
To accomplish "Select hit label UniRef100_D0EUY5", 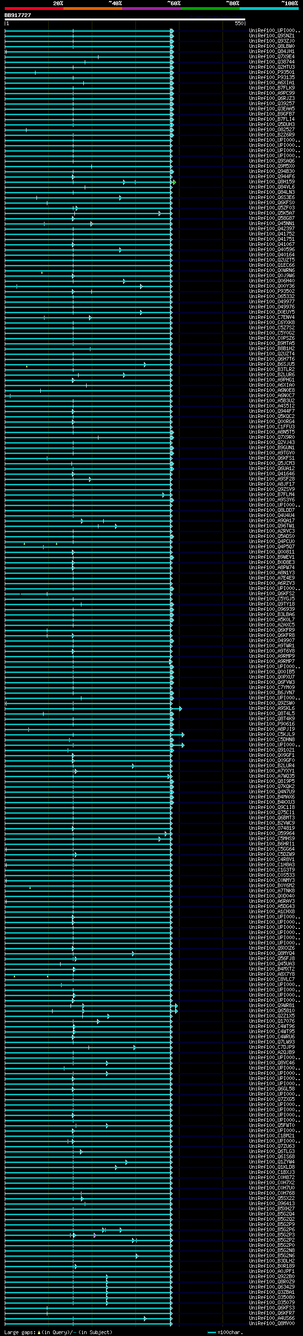I will click(x=272, y=312).
